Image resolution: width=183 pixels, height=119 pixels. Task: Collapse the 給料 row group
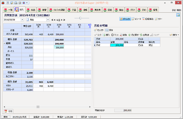(x=5, y=43)
